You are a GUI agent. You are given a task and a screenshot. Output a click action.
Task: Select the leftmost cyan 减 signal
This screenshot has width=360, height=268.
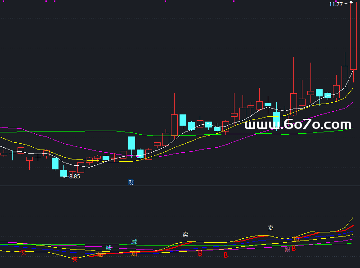pos(108,248)
